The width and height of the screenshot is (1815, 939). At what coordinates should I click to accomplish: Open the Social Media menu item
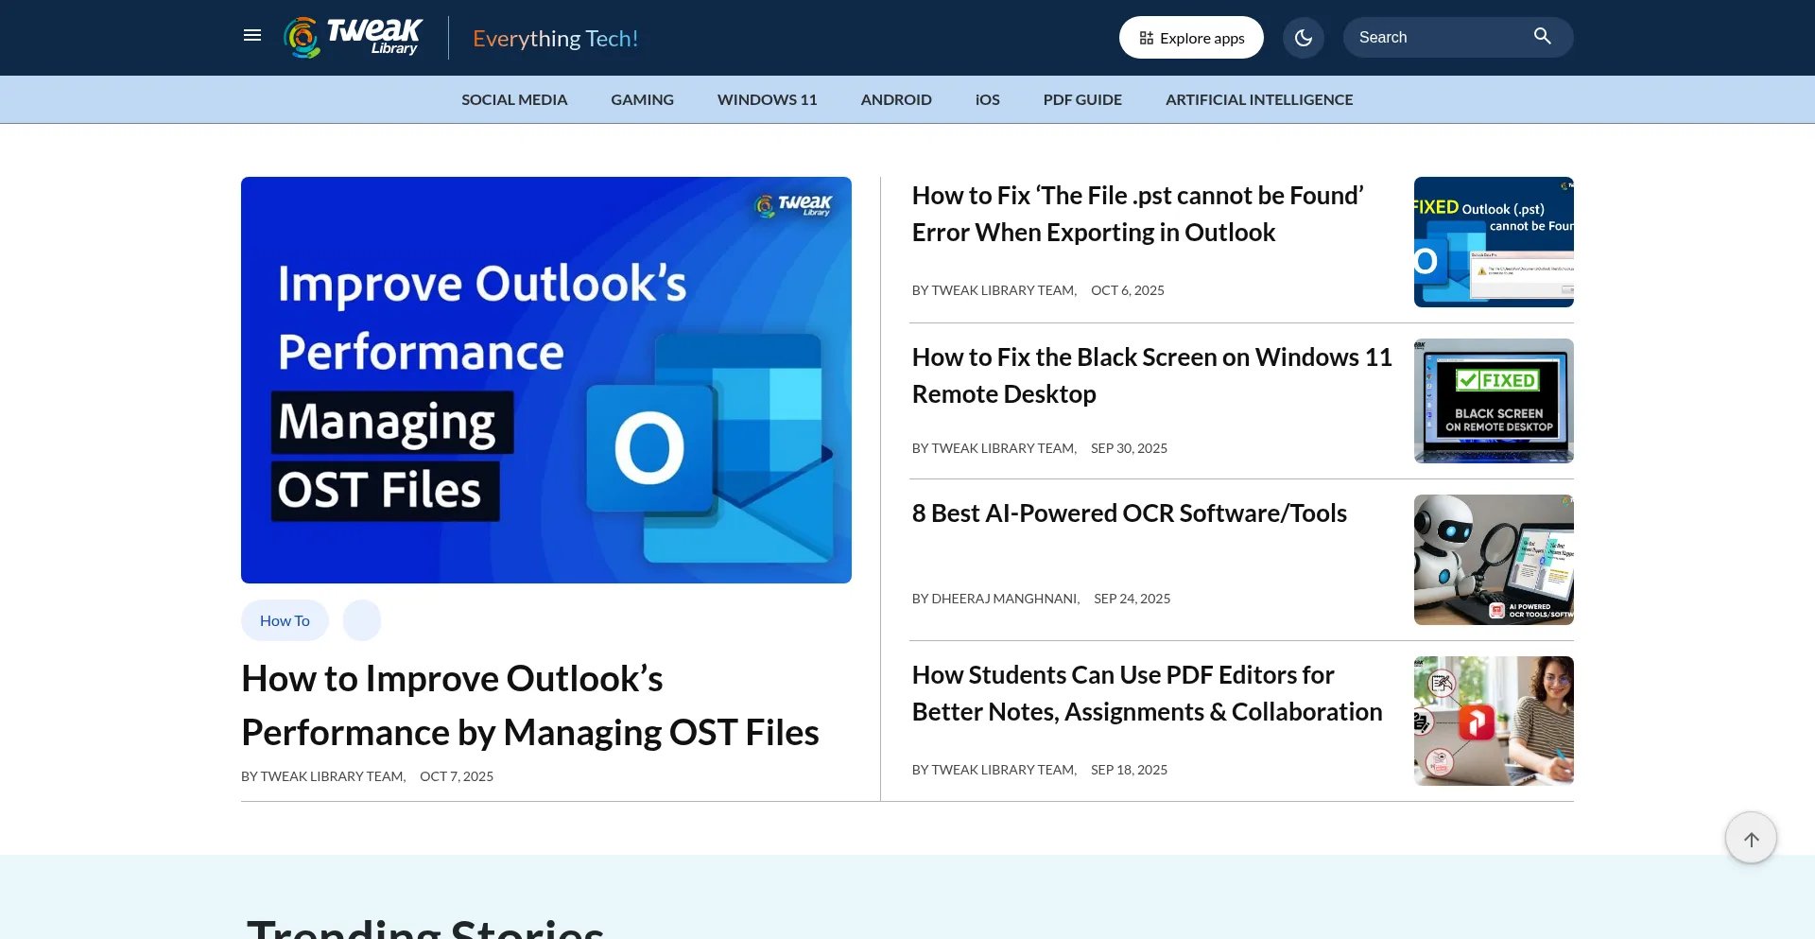click(x=514, y=99)
